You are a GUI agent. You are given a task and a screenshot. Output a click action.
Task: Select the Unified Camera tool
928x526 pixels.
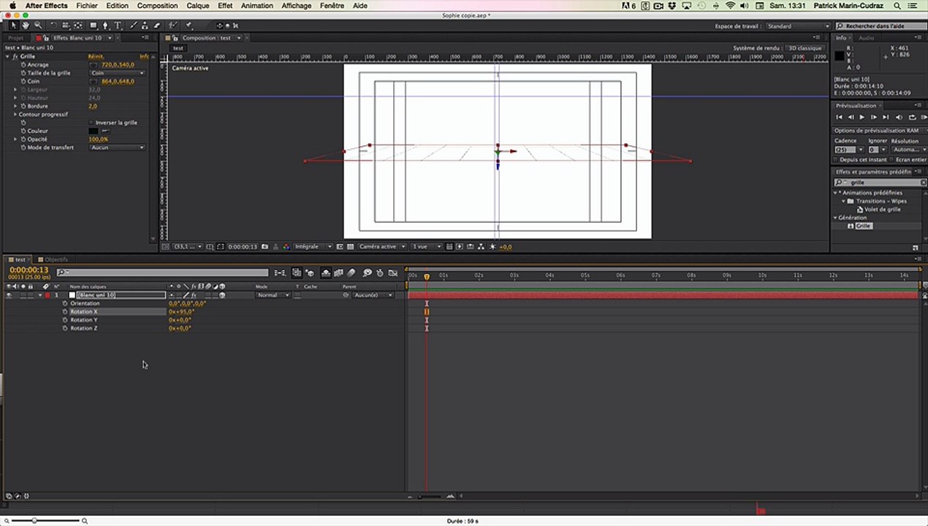65,26
